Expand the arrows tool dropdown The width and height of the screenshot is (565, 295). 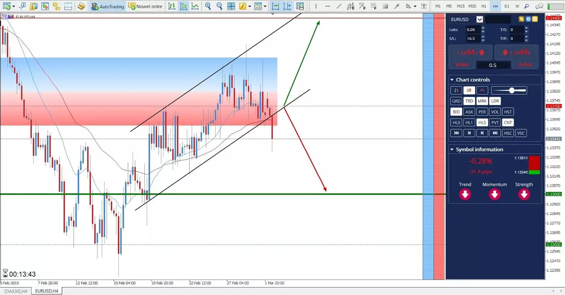(x=414, y=6)
